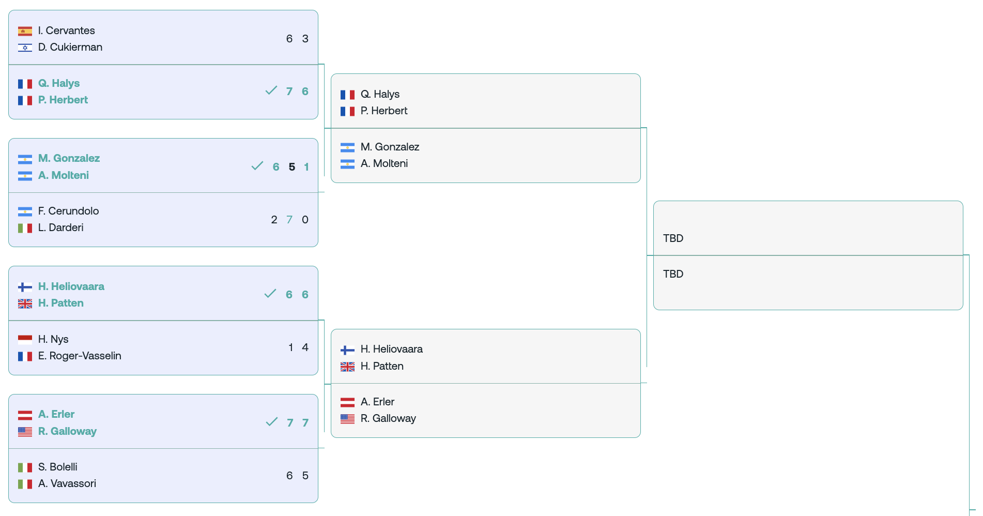Click the France flag next to E. Roger-Vasselin

coord(25,356)
